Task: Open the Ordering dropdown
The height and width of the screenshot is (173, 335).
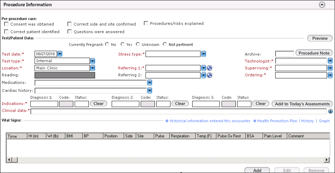Action: tap(330, 75)
